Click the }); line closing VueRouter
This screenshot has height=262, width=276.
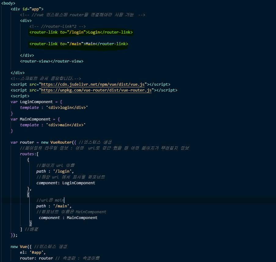point(14,235)
